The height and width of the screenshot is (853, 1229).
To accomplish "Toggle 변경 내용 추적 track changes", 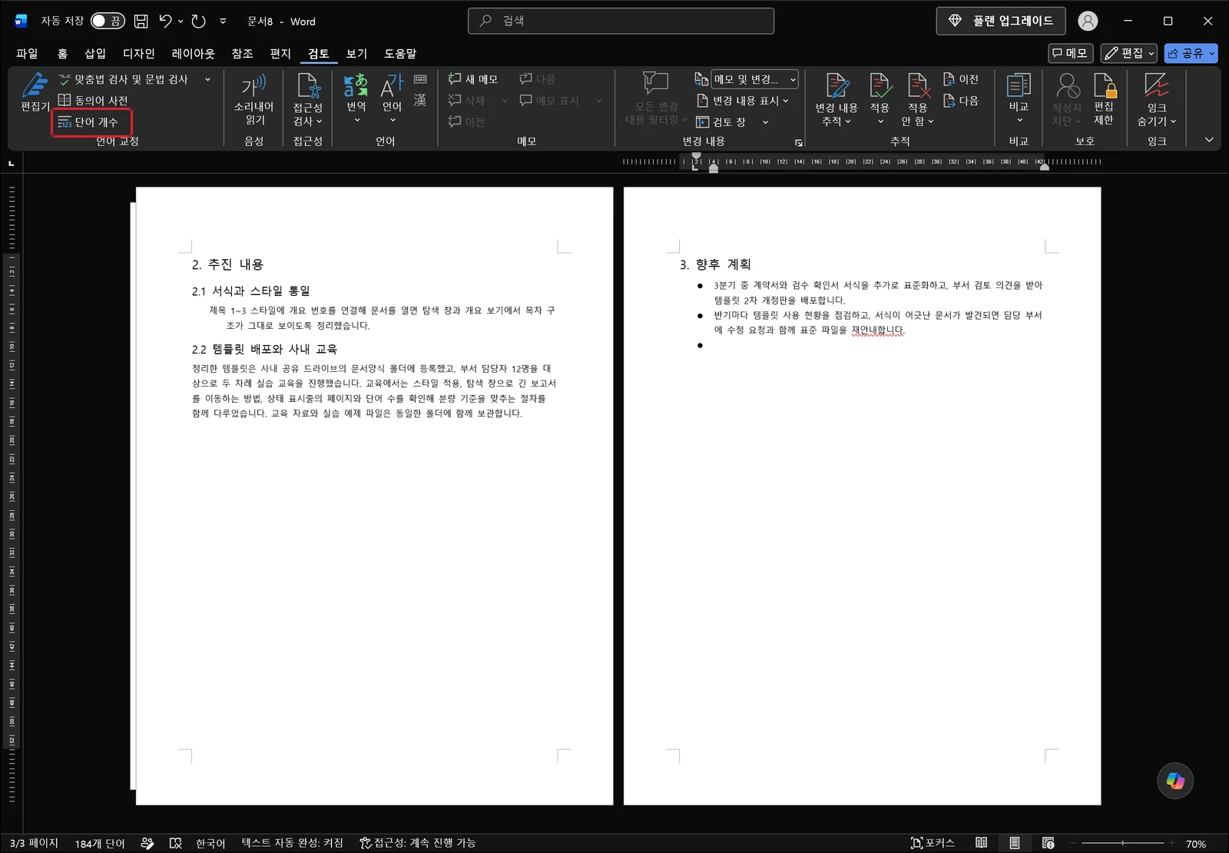I will pos(836,99).
